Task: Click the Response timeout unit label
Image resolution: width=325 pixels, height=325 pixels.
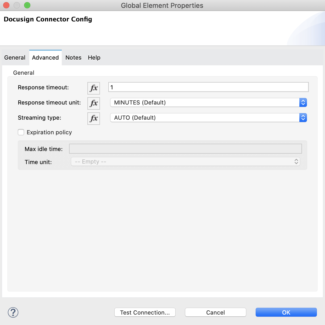Action: pos(49,103)
